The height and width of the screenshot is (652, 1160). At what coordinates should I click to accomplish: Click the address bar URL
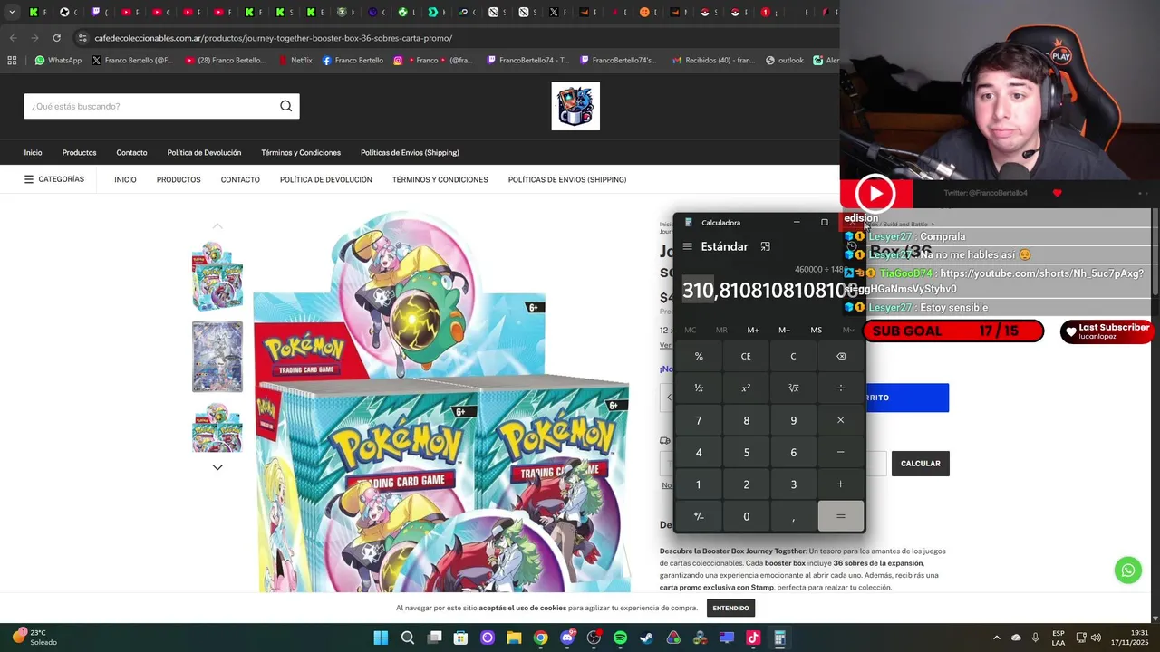(273, 38)
